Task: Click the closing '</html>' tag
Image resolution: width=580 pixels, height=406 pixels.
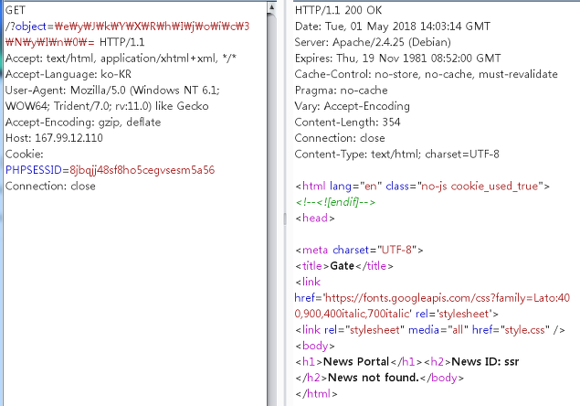Action: [x=316, y=393]
